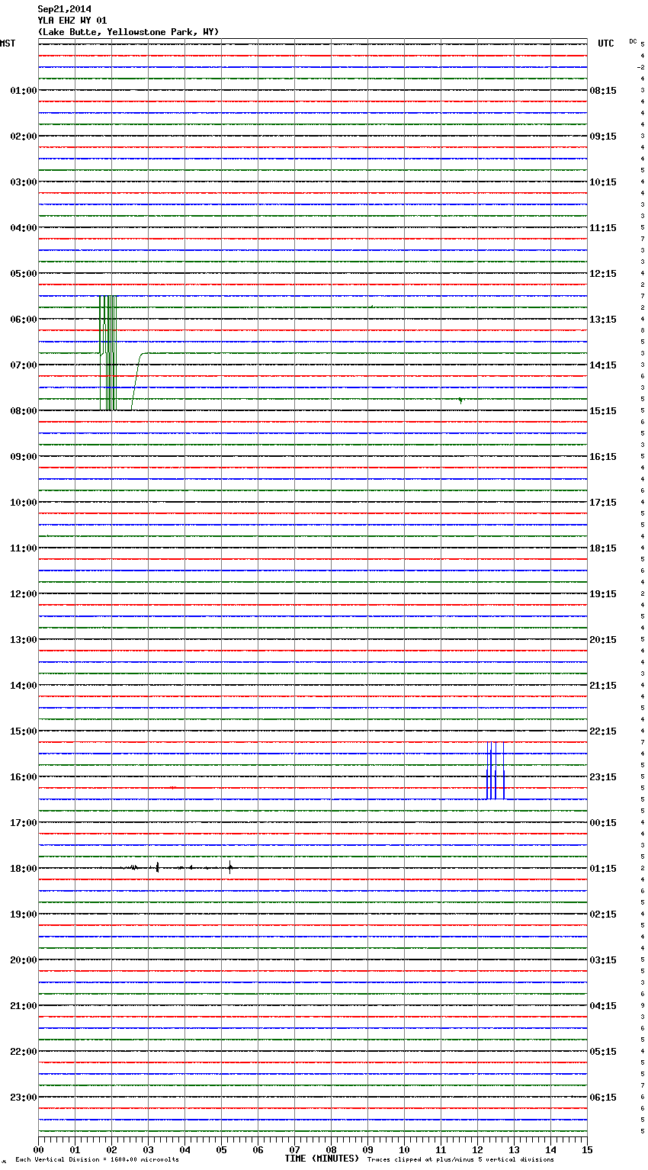The width and height of the screenshot is (648, 1170).
Task: Select the 05:00 MST time label
Action: click(24, 274)
